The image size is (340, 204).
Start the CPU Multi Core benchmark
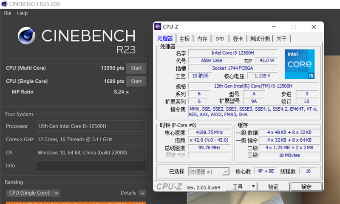(x=136, y=68)
